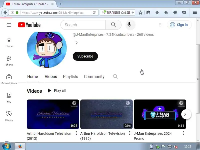Image resolution: width=200 pixels, height=150 pixels.
Task: Open options for J-Man Enterprises 2024 Promo
Action: [x=183, y=133]
